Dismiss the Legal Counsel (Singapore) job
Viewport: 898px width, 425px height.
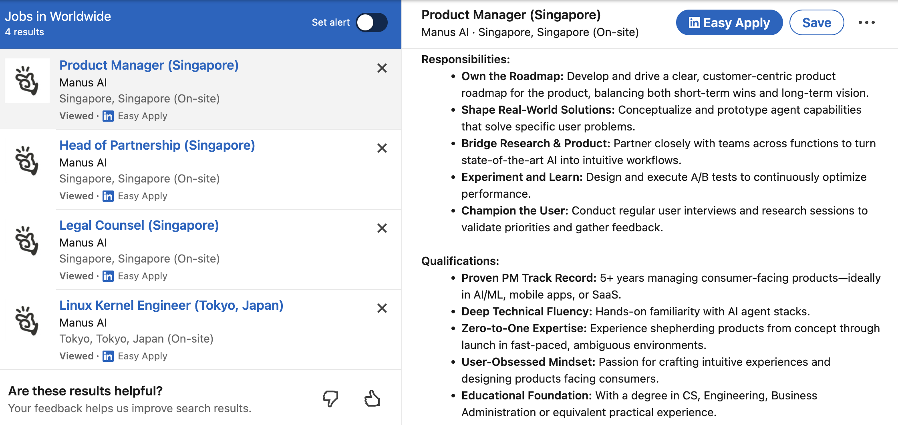point(382,228)
